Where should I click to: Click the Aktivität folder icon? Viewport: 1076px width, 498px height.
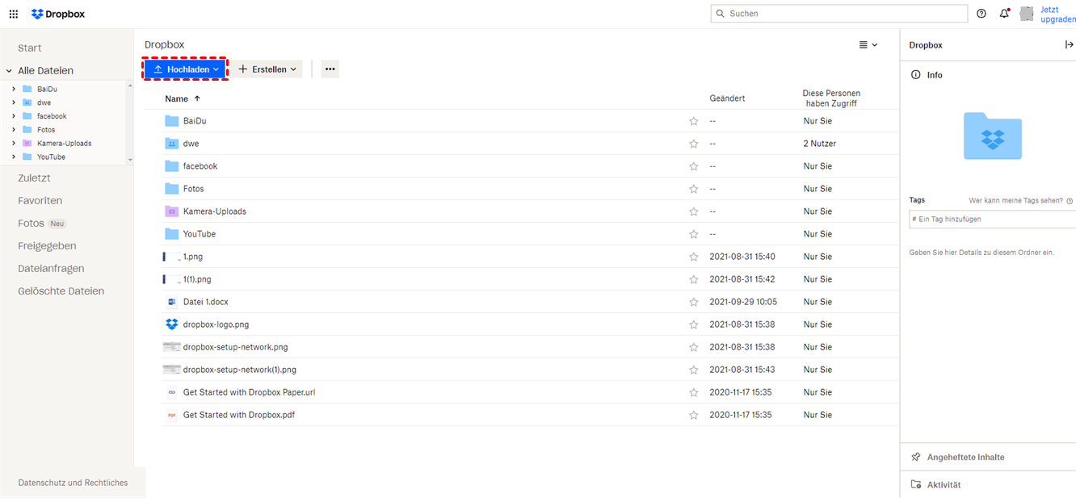click(x=915, y=484)
